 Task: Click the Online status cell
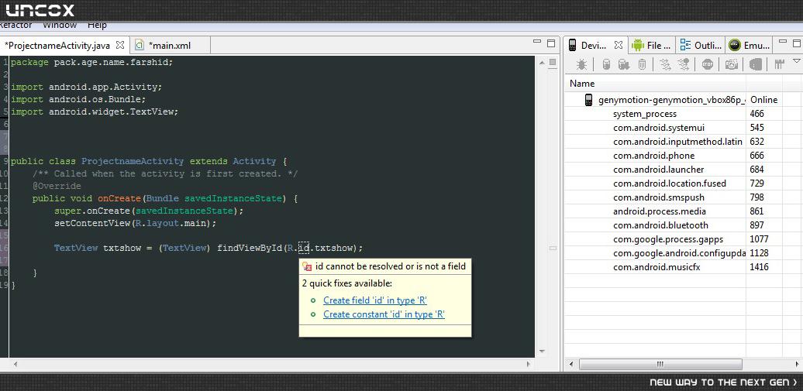tap(764, 100)
